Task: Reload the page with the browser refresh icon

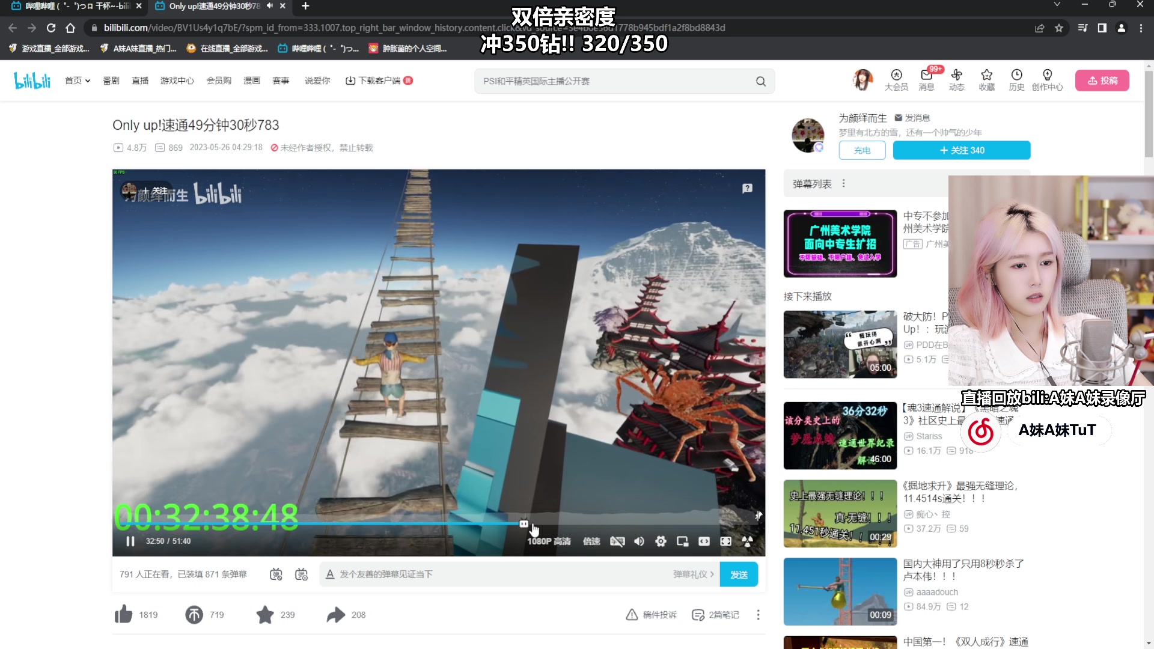Action: tap(51, 28)
